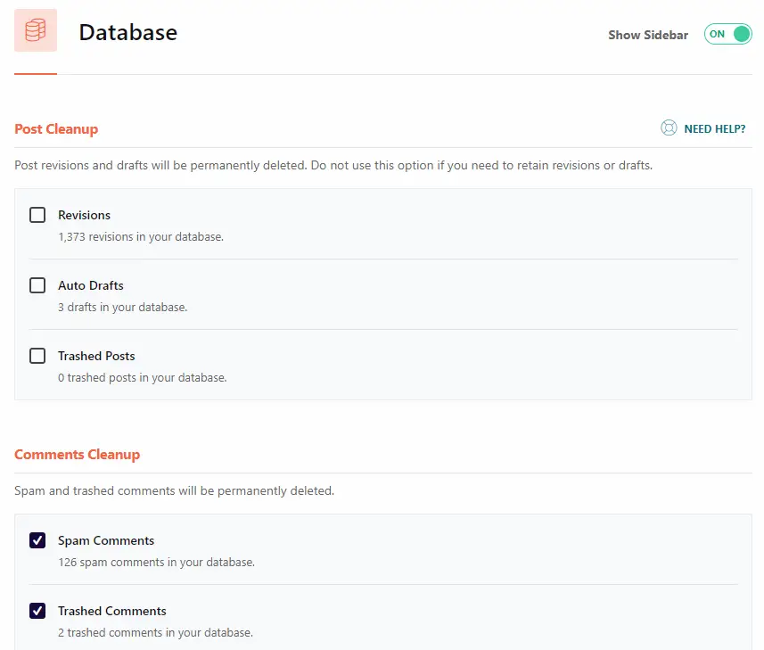The width and height of the screenshot is (764, 650).
Task: Click the '126 spam comments in your database' text
Action: click(x=156, y=563)
